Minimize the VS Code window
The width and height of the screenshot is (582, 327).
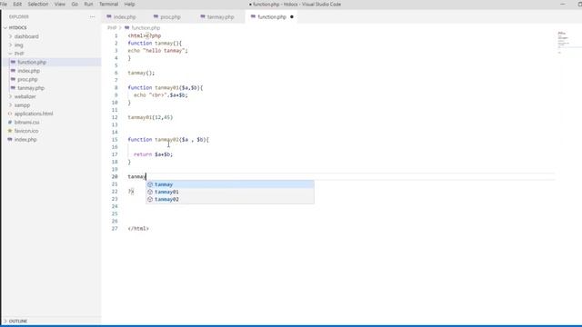[563, 4]
